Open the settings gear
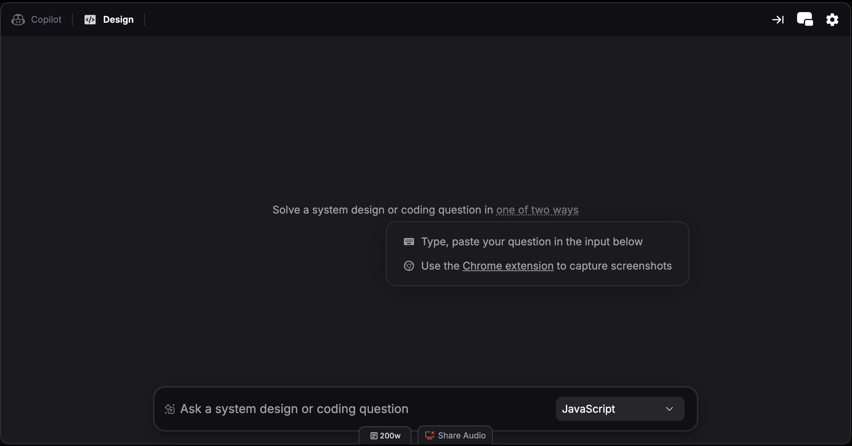The image size is (852, 446). [832, 19]
